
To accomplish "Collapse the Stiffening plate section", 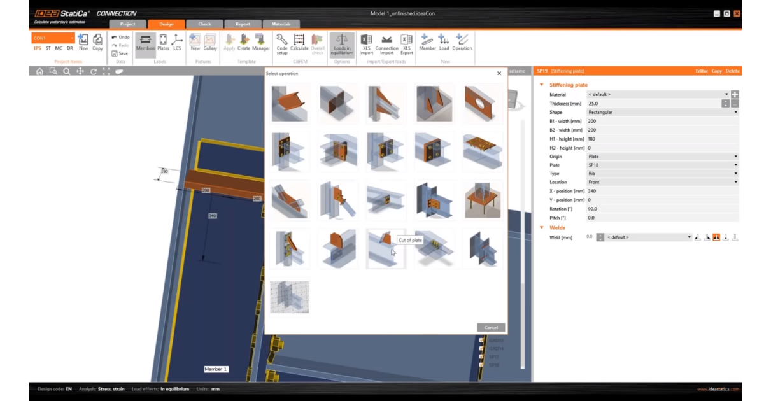I will click(x=542, y=85).
